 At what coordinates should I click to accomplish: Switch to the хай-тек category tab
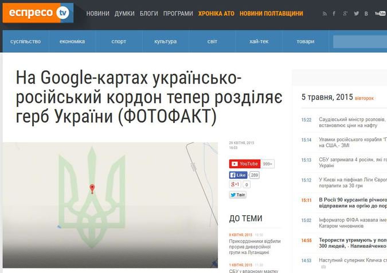(259, 41)
